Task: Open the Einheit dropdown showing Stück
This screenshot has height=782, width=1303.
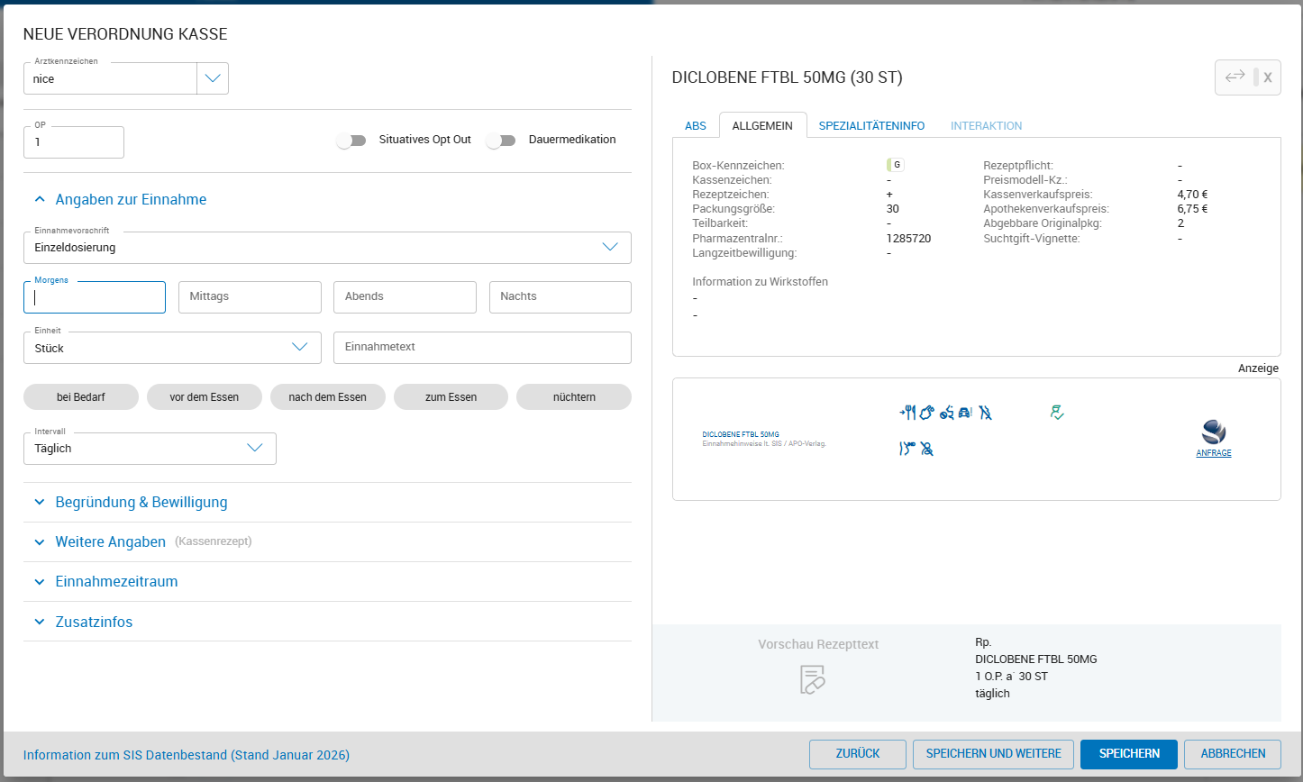Action: (x=172, y=349)
